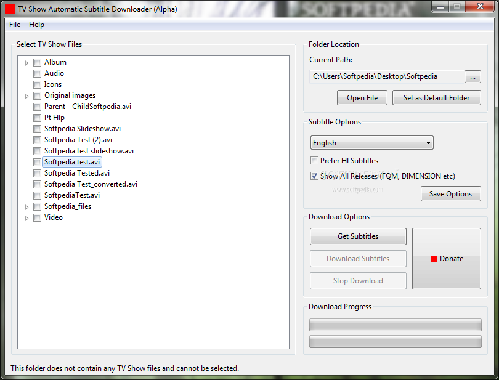
Task: Click the lower download progress bar
Action: pos(396,341)
